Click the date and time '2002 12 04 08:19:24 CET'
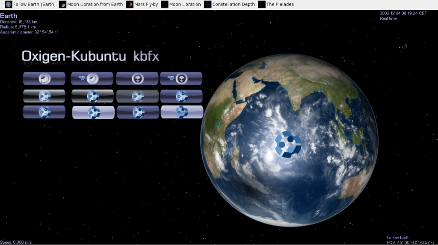Screen dimensions: 438x245 point(403,13)
